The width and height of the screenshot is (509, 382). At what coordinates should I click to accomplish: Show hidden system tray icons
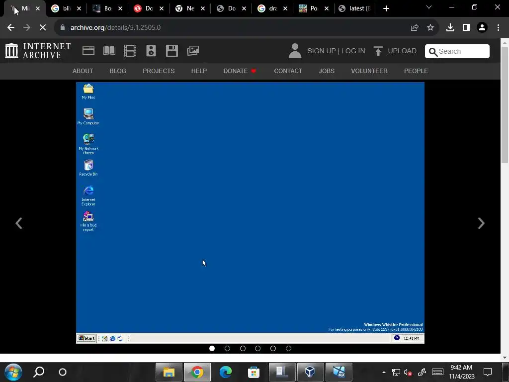pyautogui.click(x=384, y=372)
